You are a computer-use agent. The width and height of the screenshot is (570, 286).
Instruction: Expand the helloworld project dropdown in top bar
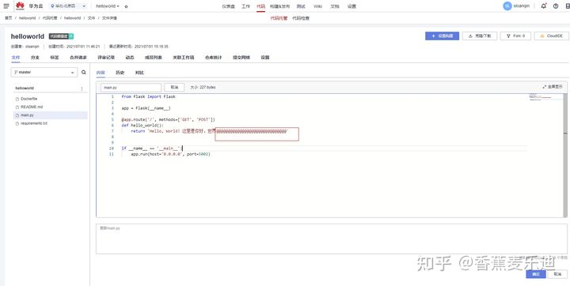(x=107, y=6)
